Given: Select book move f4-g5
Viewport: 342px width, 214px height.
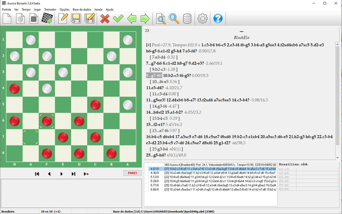Looking at the screenshot, I should 284,185.
